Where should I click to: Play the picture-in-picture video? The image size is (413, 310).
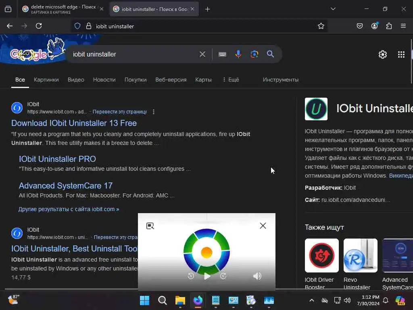pos(207,276)
